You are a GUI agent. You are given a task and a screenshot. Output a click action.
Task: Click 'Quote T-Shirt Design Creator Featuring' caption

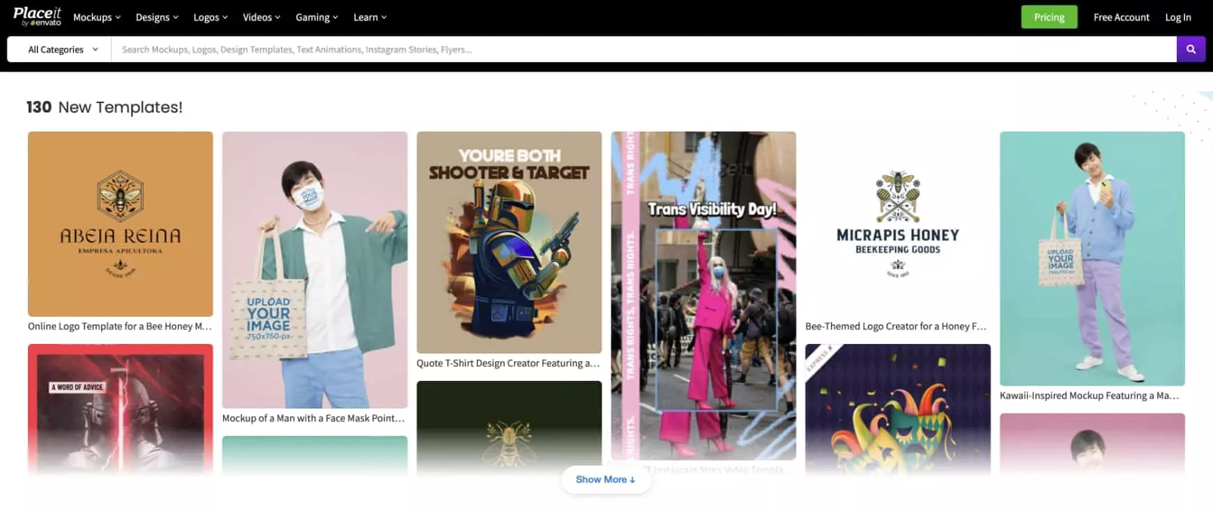(x=508, y=363)
